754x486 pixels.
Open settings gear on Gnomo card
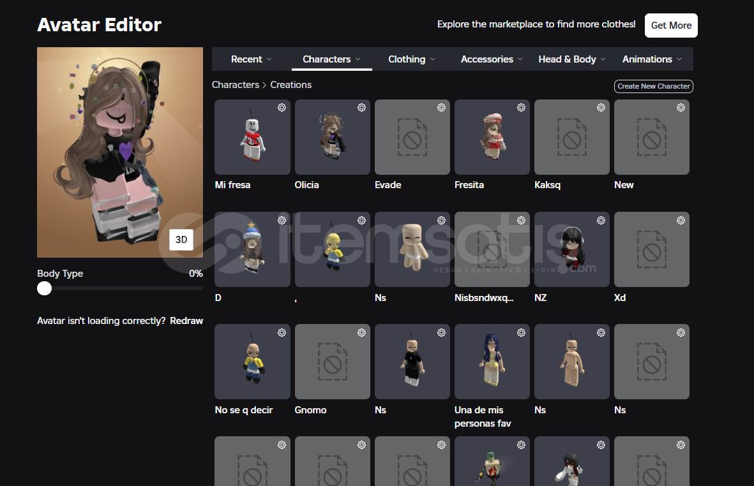[361, 333]
